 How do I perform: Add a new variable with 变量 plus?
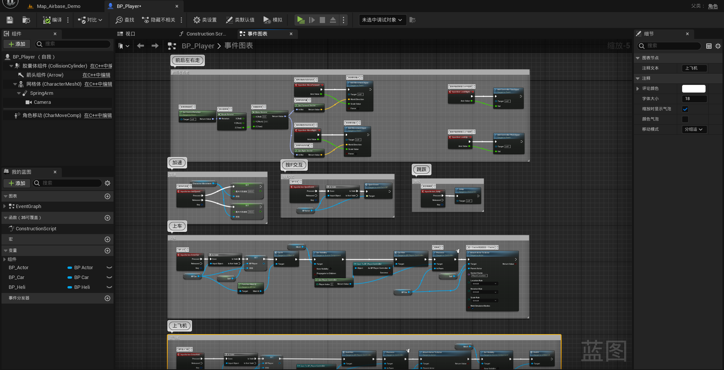point(107,251)
